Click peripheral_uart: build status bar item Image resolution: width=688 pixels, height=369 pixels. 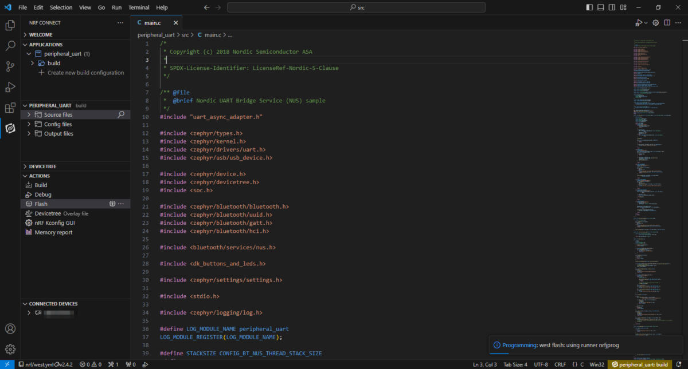tap(641, 364)
